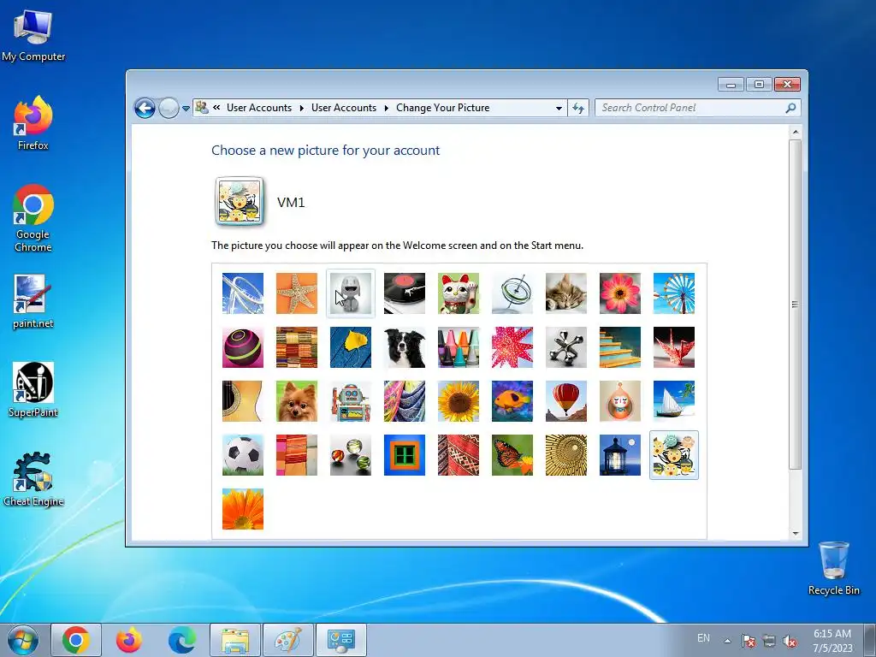
Task: Click the Change Your Picture breadcrumb
Action: click(x=442, y=108)
